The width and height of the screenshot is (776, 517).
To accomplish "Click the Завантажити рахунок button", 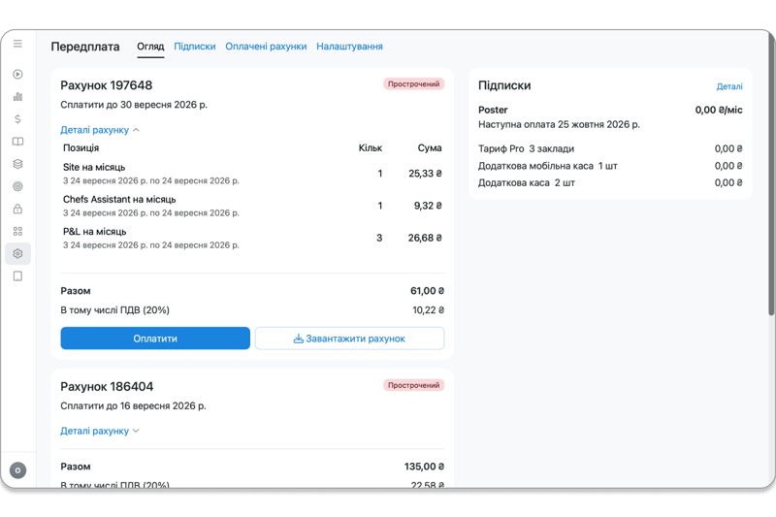I will [349, 339].
